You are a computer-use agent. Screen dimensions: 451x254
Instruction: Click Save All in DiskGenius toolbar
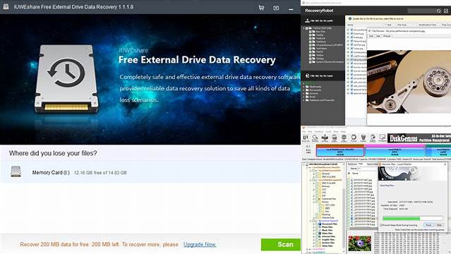306,138
